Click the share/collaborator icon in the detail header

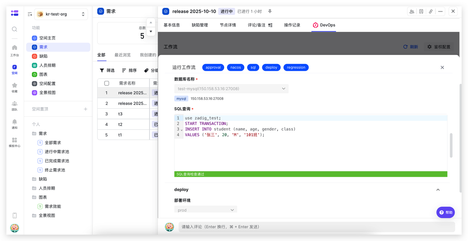[x=412, y=11]
